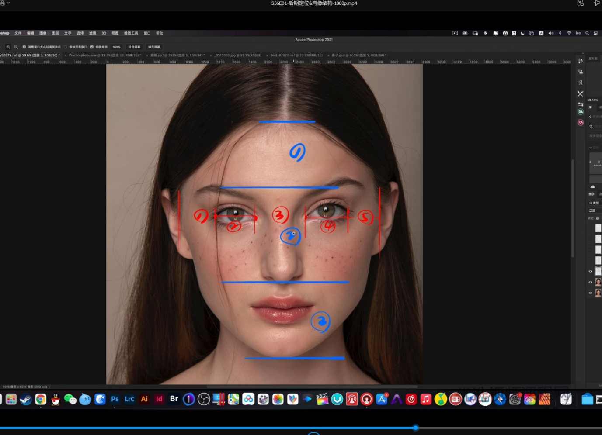Viewport: 602px width, 435px height.
Task: Click the 100% zoom button
Action: pos(116,47)
